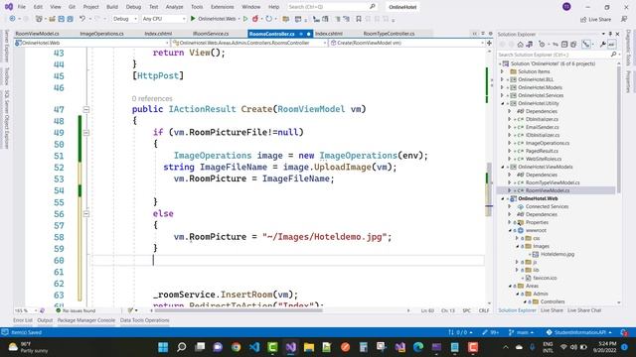636x357 pixels.
Task: Open the Live Share Chat tab
Action: pyautogui.click(x=584, y=310)
